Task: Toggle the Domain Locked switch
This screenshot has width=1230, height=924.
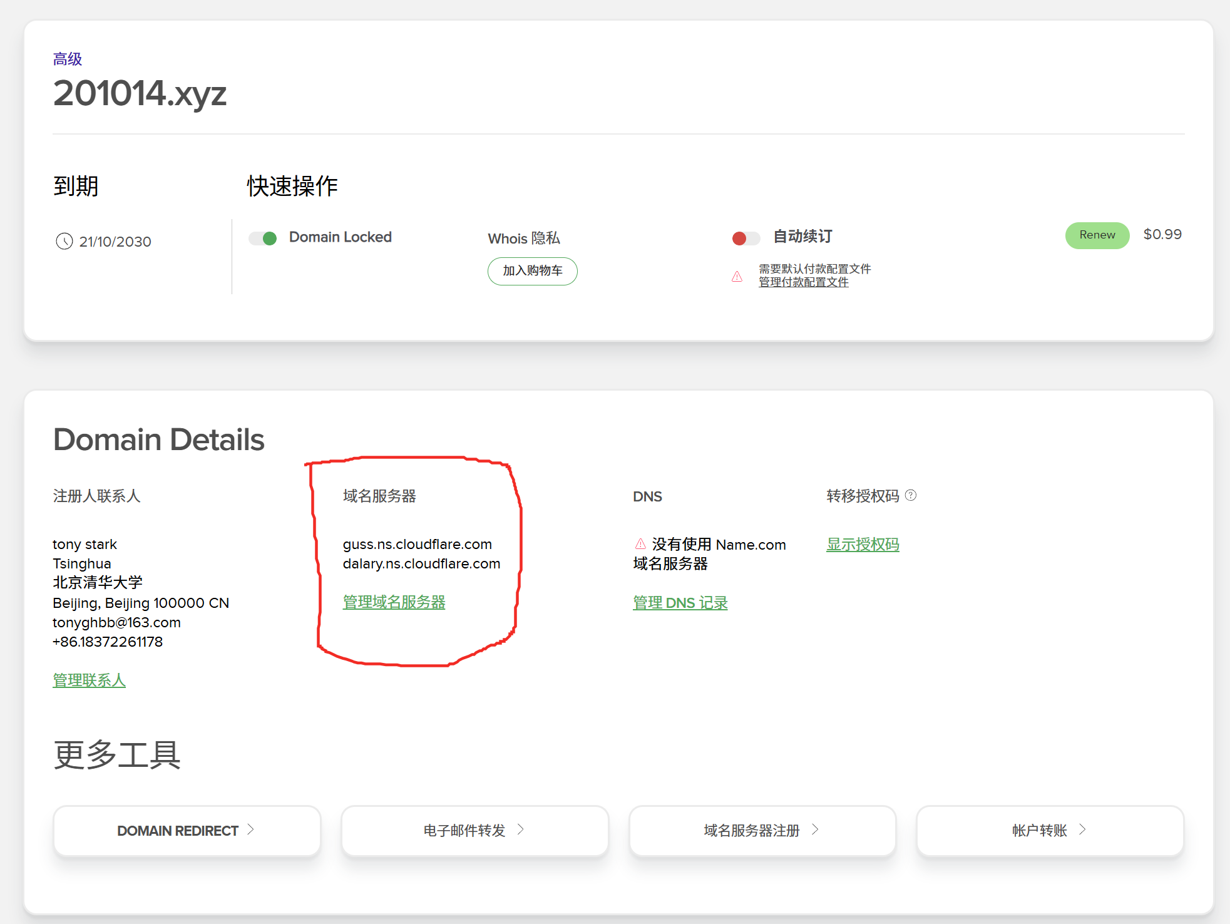Action: click(x=263, y=239)
